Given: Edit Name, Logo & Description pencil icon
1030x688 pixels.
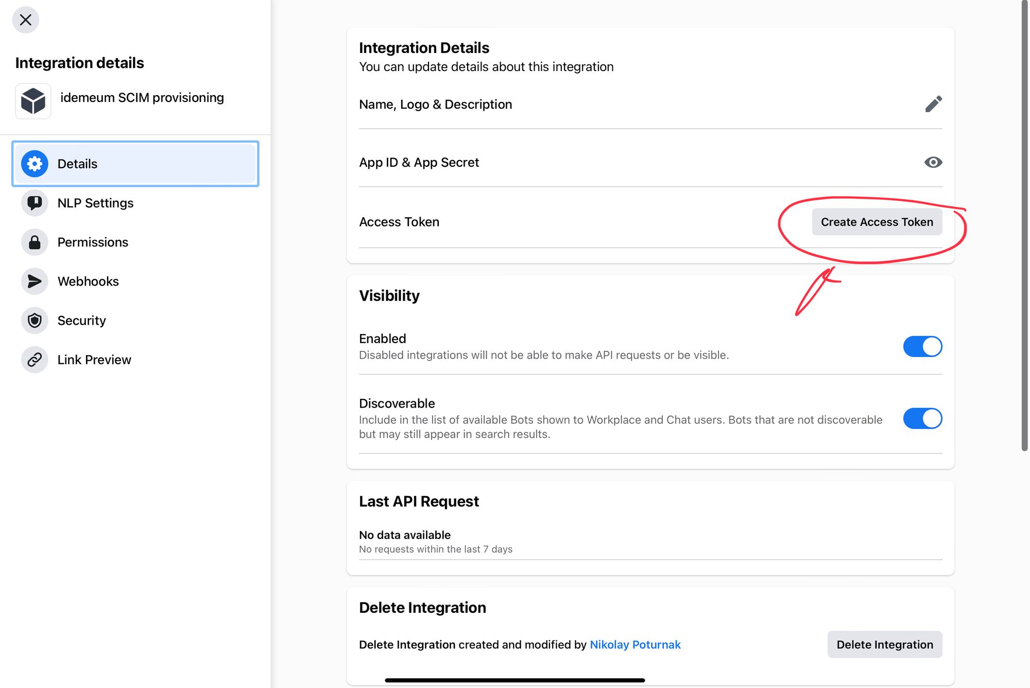Looking at the screenshot, I should pos(933,104).
